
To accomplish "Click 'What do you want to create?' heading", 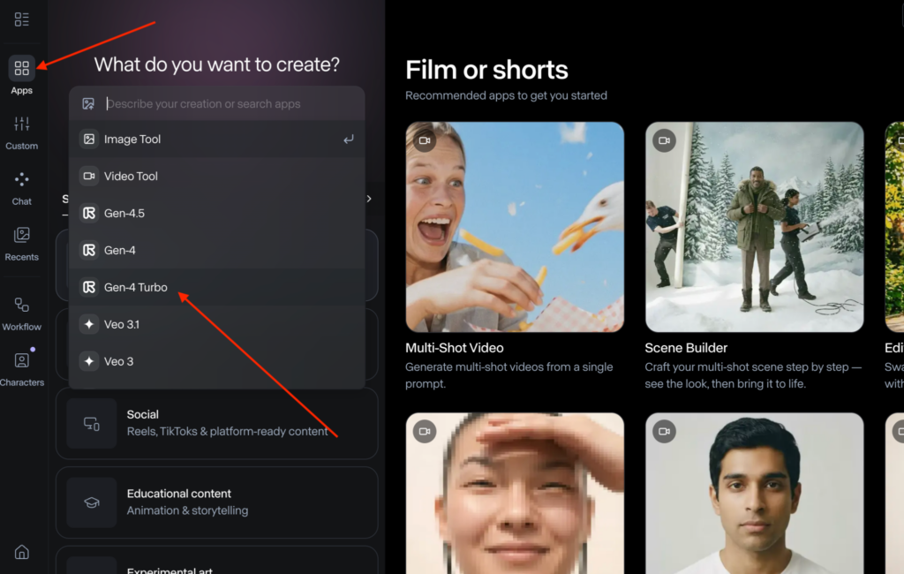I will pos(217,64).
